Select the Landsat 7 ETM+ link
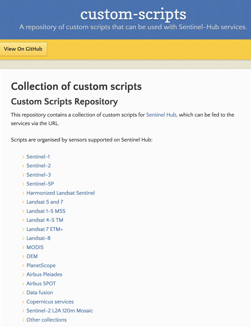The image size is (251, 327). [x=45, y=229]
